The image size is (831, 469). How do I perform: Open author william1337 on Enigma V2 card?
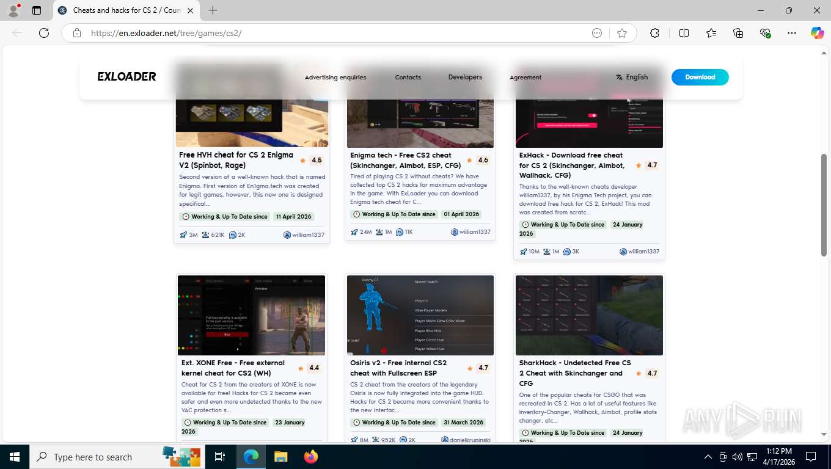[x=304, y=235]
